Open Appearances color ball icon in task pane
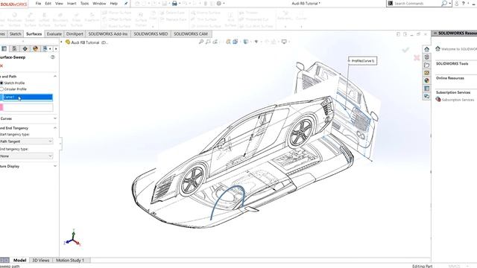 [427, 81]
